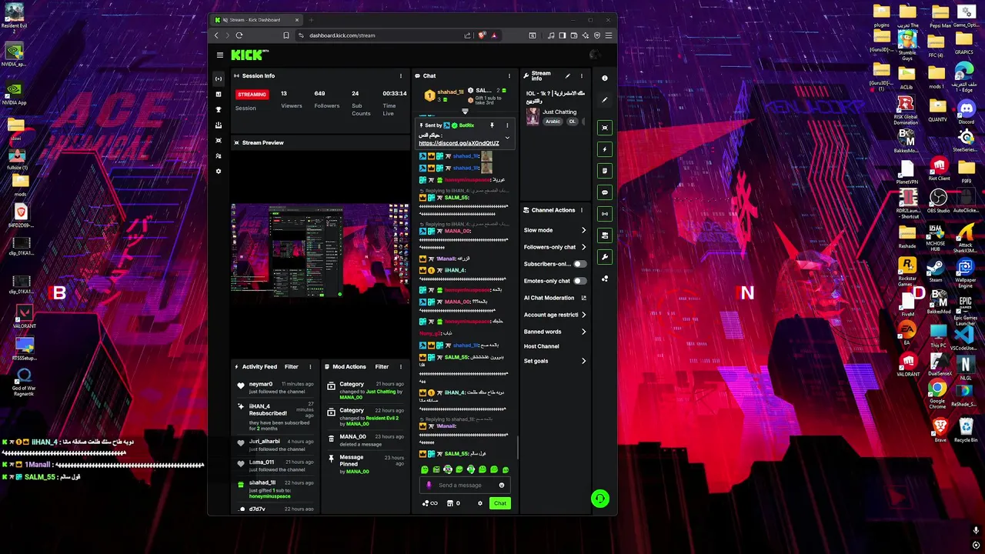This screenshot has height=554, width=985.
Task: Select the Stream icon in left sidebar
Action: pos(219,78)
